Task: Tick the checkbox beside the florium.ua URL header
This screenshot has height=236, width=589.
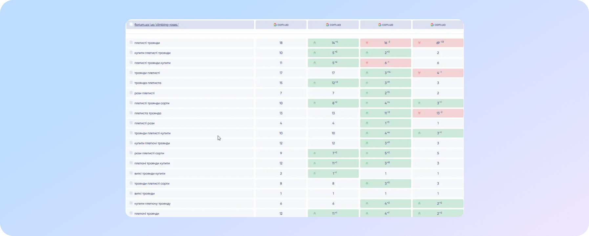Action: click(x=131, y=24)
